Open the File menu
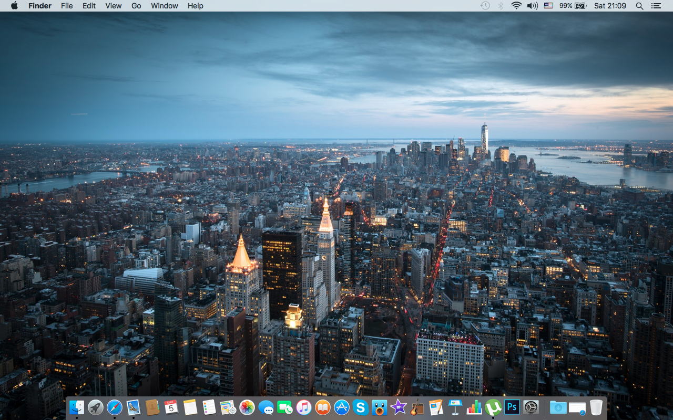This screenshot has height=420, width=673. [x=67, y=6]
